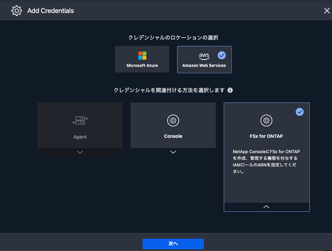Screen dimensions: 332x251
Task: Click the gear icon beside Add Credentials
Action: (x=17, y=11)
